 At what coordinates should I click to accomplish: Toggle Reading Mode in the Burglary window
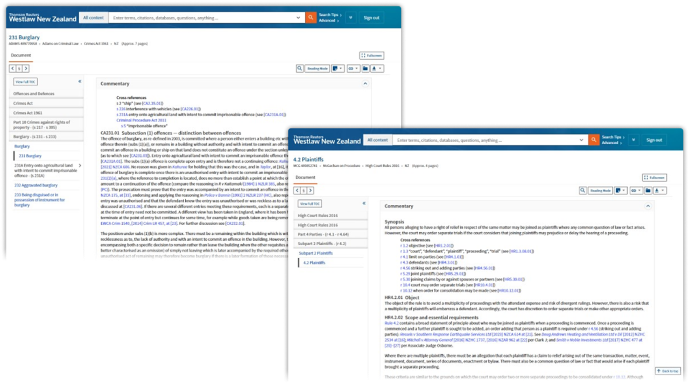[317, 69]
